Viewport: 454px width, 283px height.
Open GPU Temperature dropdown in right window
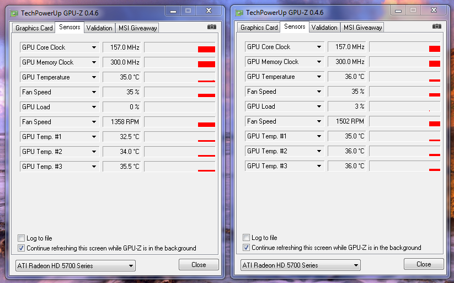[285, 77]
